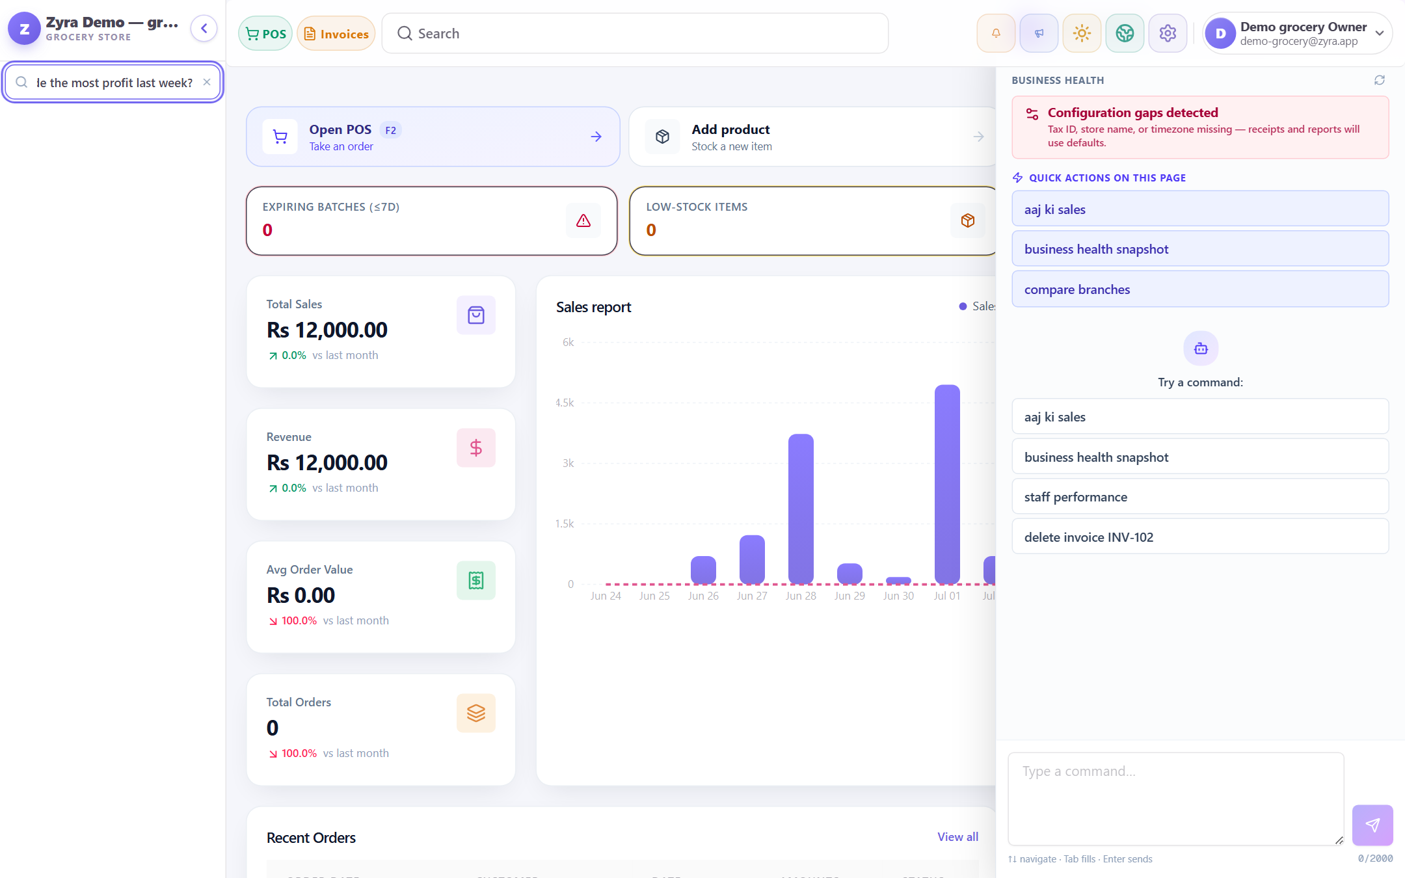The height and width of the screenshot is (878, 1405).
Task: Open settings gear icon
Action: [1168, 33]
